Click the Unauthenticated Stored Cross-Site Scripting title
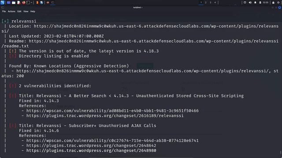The image size is (282, 158). coord(131,96)
